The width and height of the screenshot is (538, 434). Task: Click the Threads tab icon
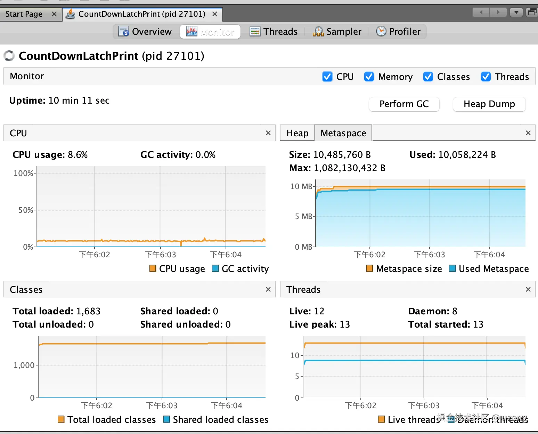(255, 32)
